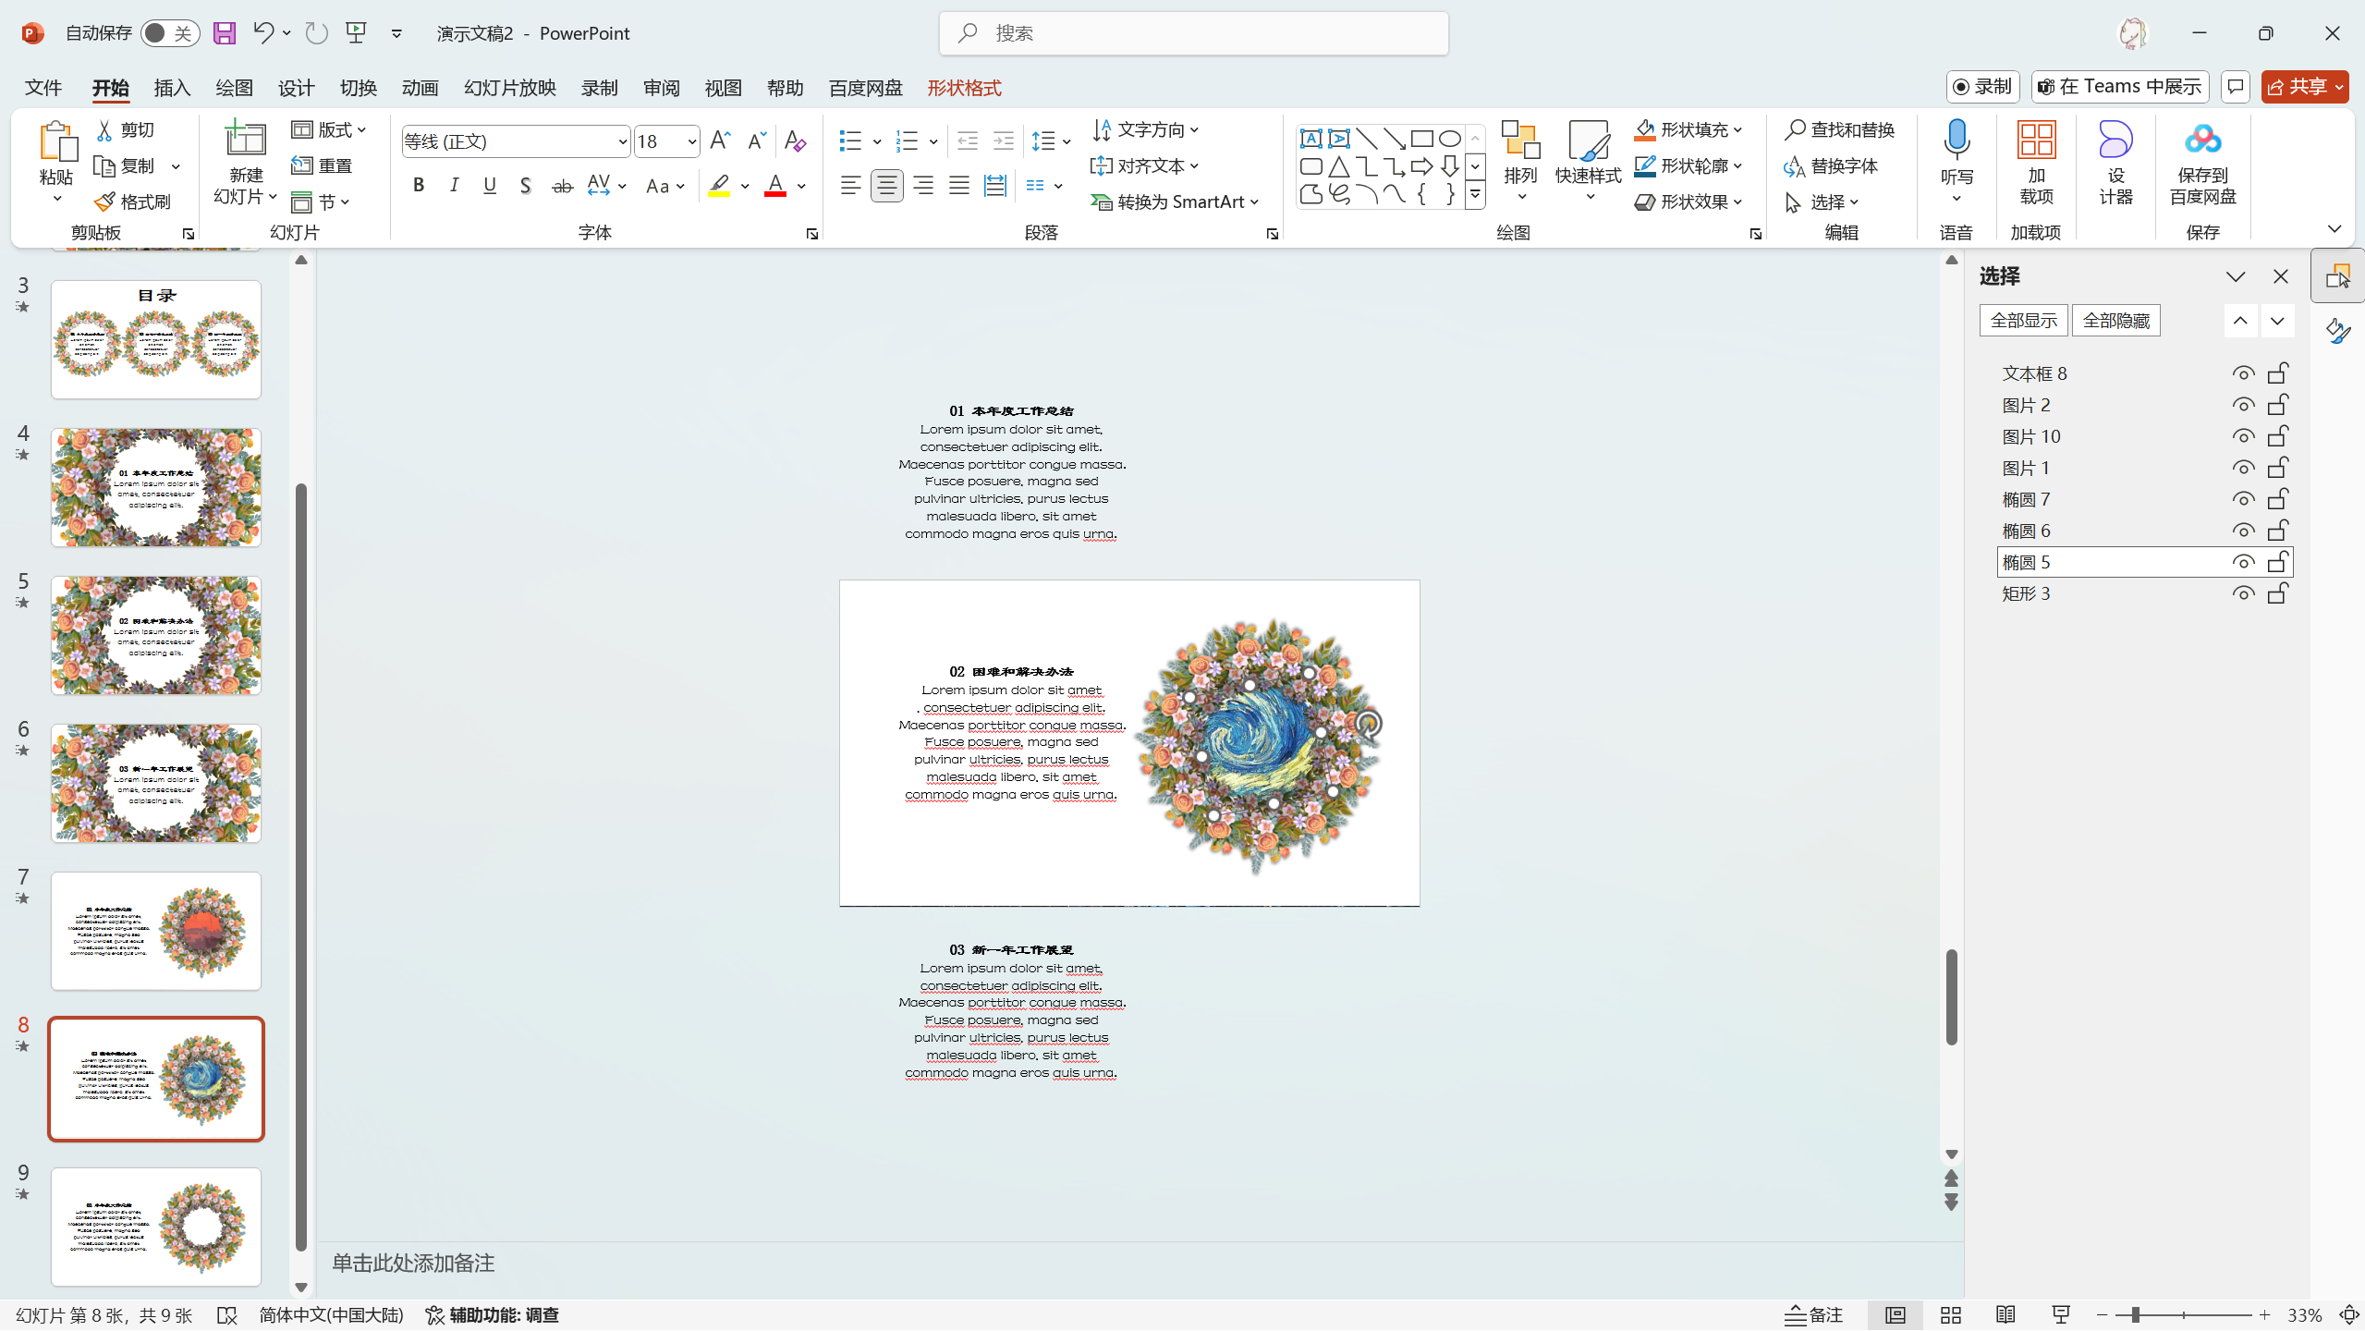This screenshot has height=1331, width=2365.
Task: Expand Shape Fill (形状填充) dropdown
Action: 1738,130
